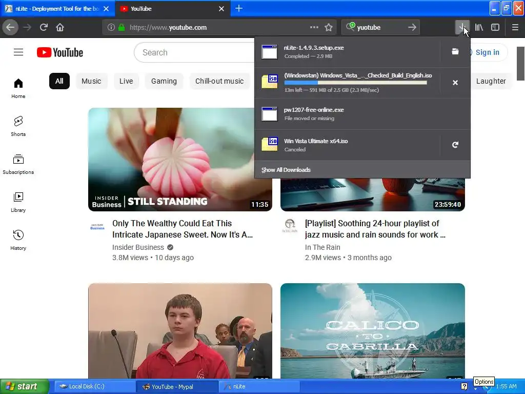The width and height of the screenshot is (525, 394).
Task: Click Sign in on YouTube
Action: click(487, 52)
